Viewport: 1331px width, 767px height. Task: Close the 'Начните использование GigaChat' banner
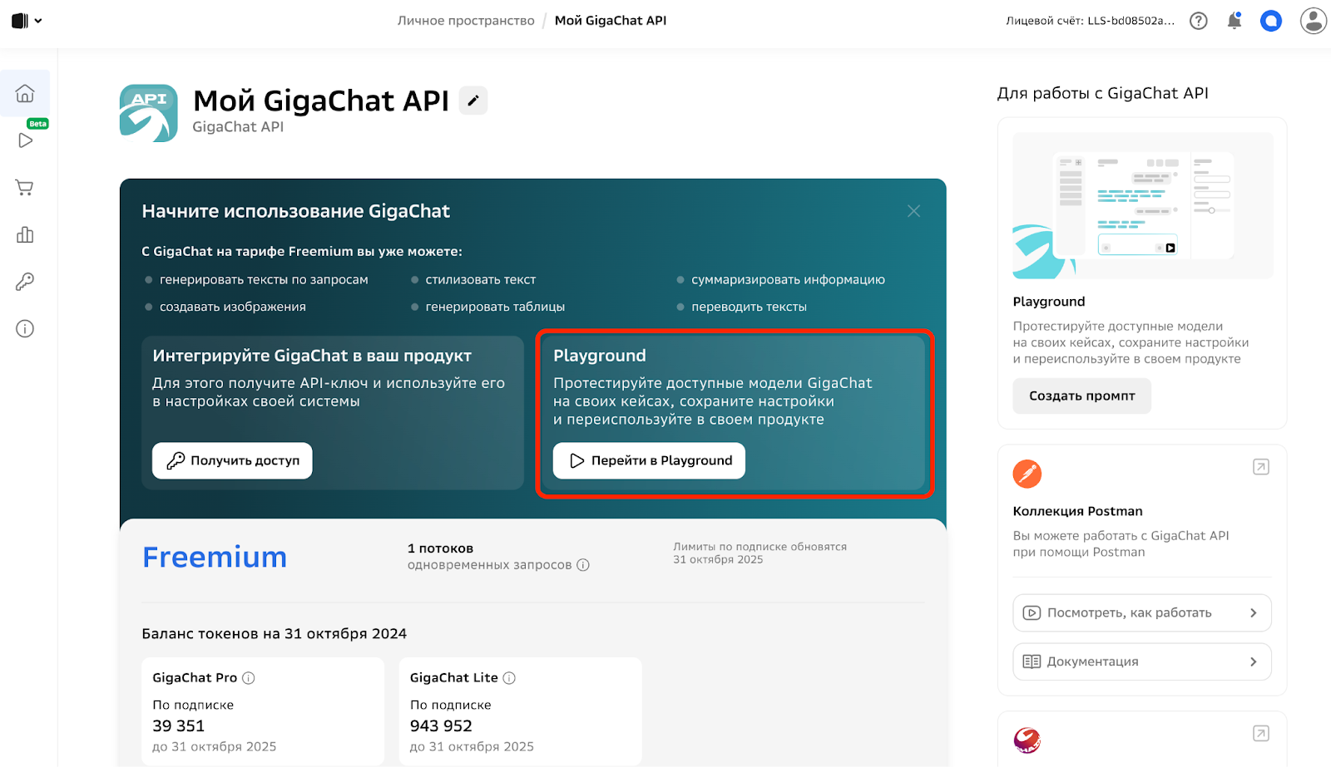pos(913,211)
